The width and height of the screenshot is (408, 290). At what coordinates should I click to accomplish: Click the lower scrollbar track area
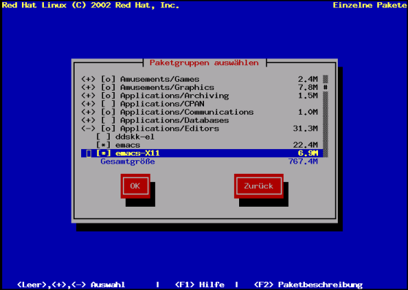coord(325,124)
